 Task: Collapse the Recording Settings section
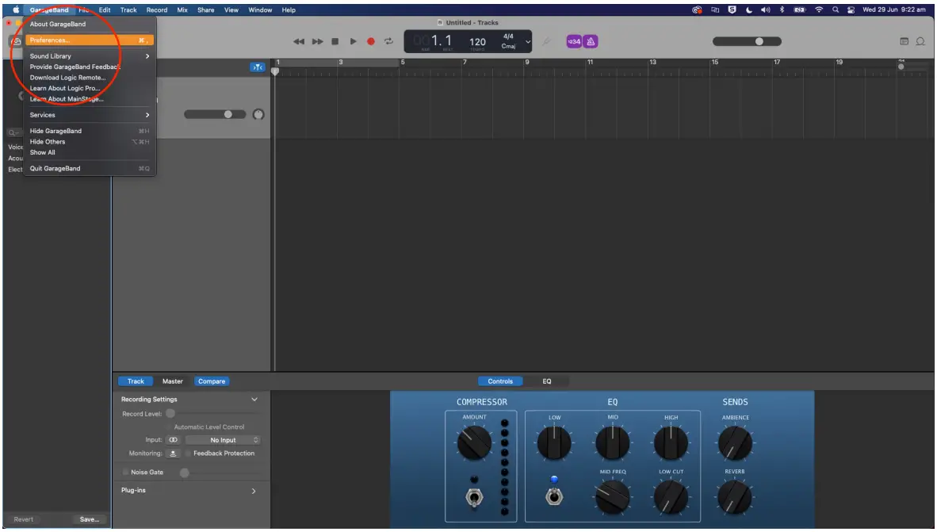(252, 399)
